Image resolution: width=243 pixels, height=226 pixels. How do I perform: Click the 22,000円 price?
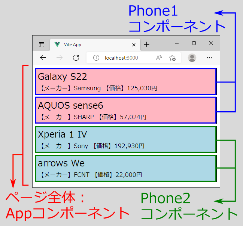point(129,175)
